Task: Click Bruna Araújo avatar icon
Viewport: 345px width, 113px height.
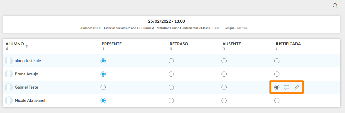Action: click(x=9, y=74)
